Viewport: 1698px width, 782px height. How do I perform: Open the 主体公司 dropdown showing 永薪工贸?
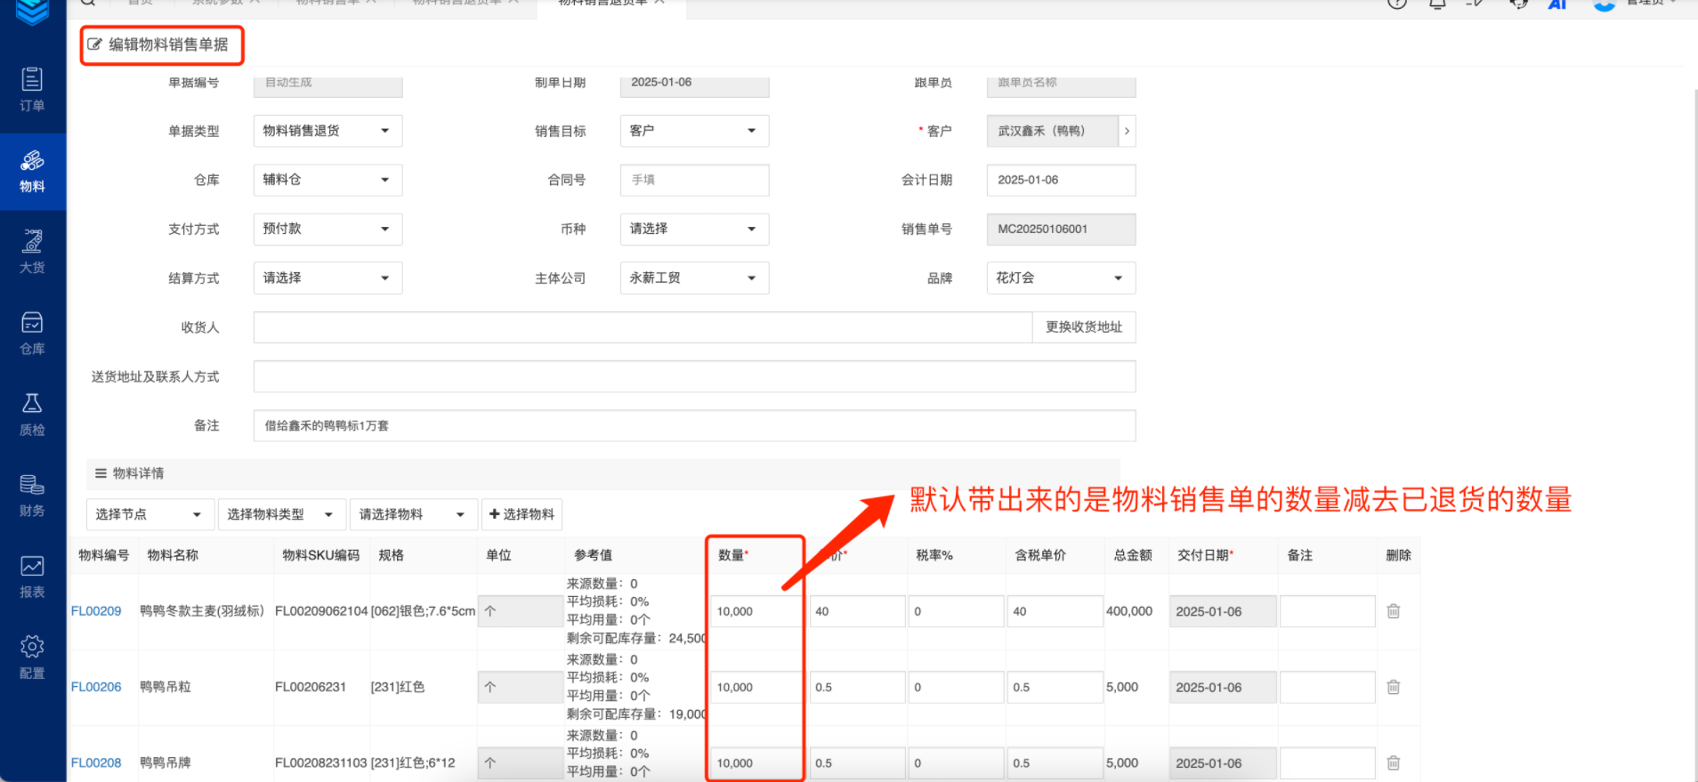pyautogui.click(x=694, y=278)
